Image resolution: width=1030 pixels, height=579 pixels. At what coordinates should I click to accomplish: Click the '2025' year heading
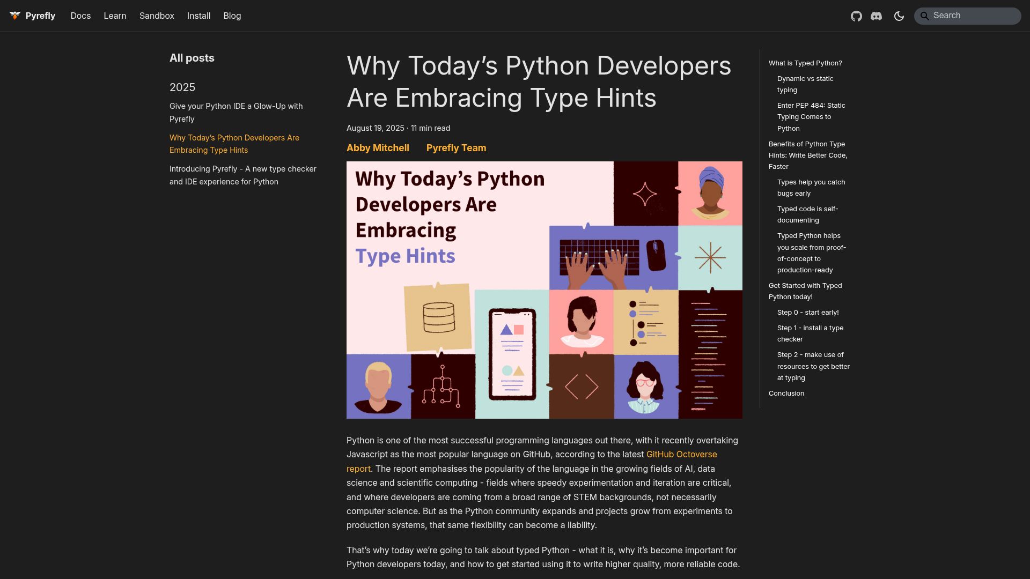pyautogui.click(x=182, y=87)
